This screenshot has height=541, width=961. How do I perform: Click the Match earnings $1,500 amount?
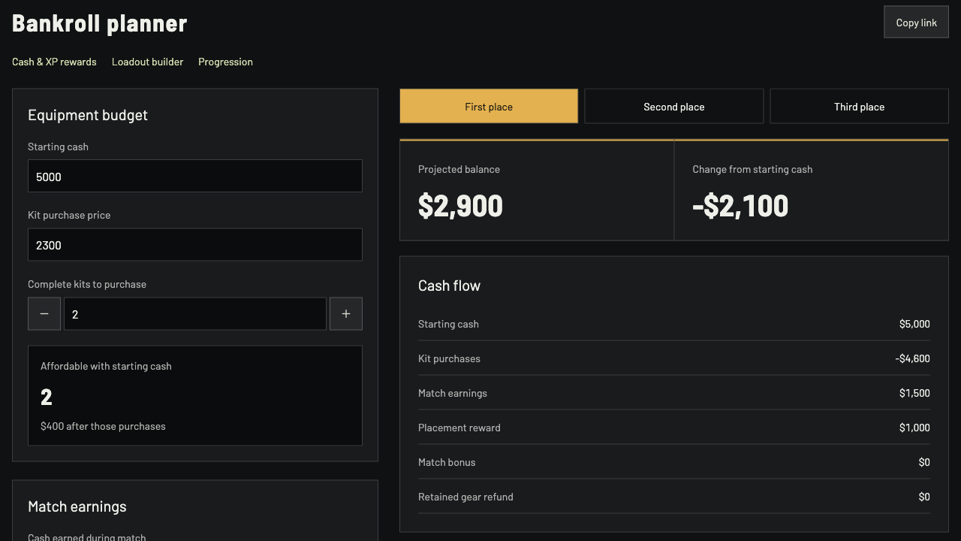(x=914, y=393)
